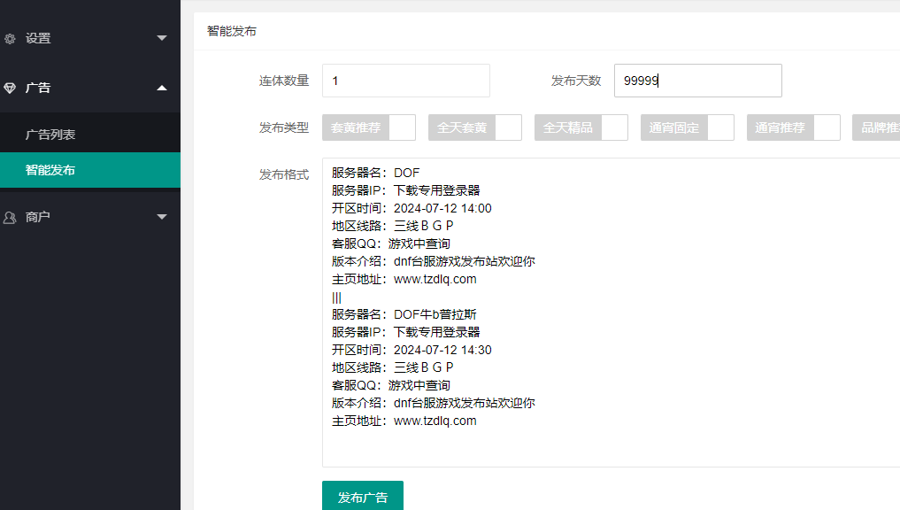Click the user icon beside 商户
Screen dimensions: 900x510
point(10,217)
